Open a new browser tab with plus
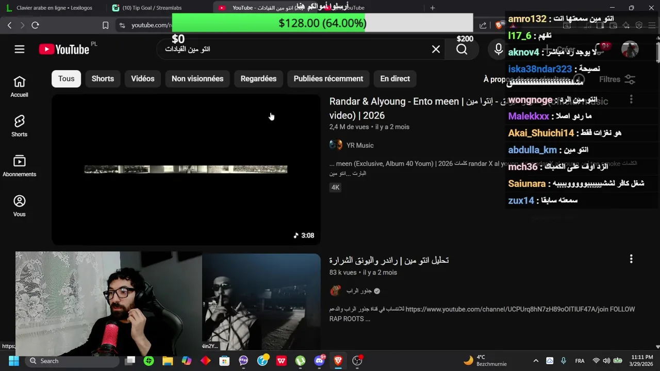 tap(433, 8)
